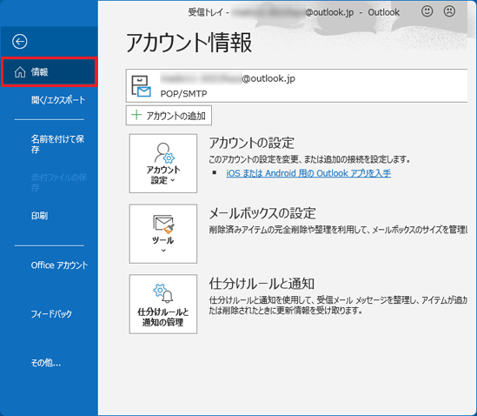
Task: Click the アカウントの設定 section heading
Action: [252, 143]
